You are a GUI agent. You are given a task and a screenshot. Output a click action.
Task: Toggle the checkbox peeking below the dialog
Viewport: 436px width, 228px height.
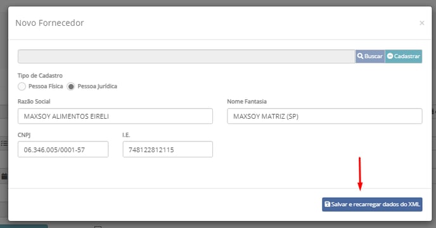98,227
